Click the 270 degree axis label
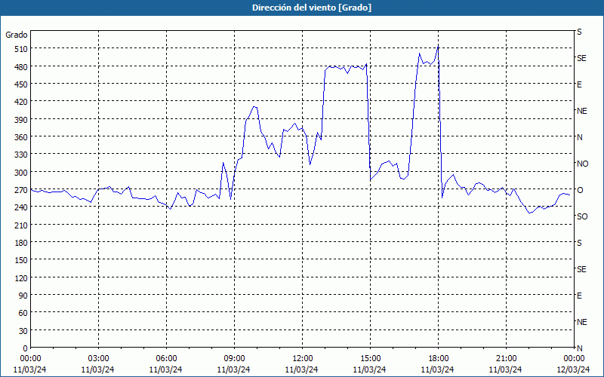This screenshot has width=604, height=377. (21, 190)
